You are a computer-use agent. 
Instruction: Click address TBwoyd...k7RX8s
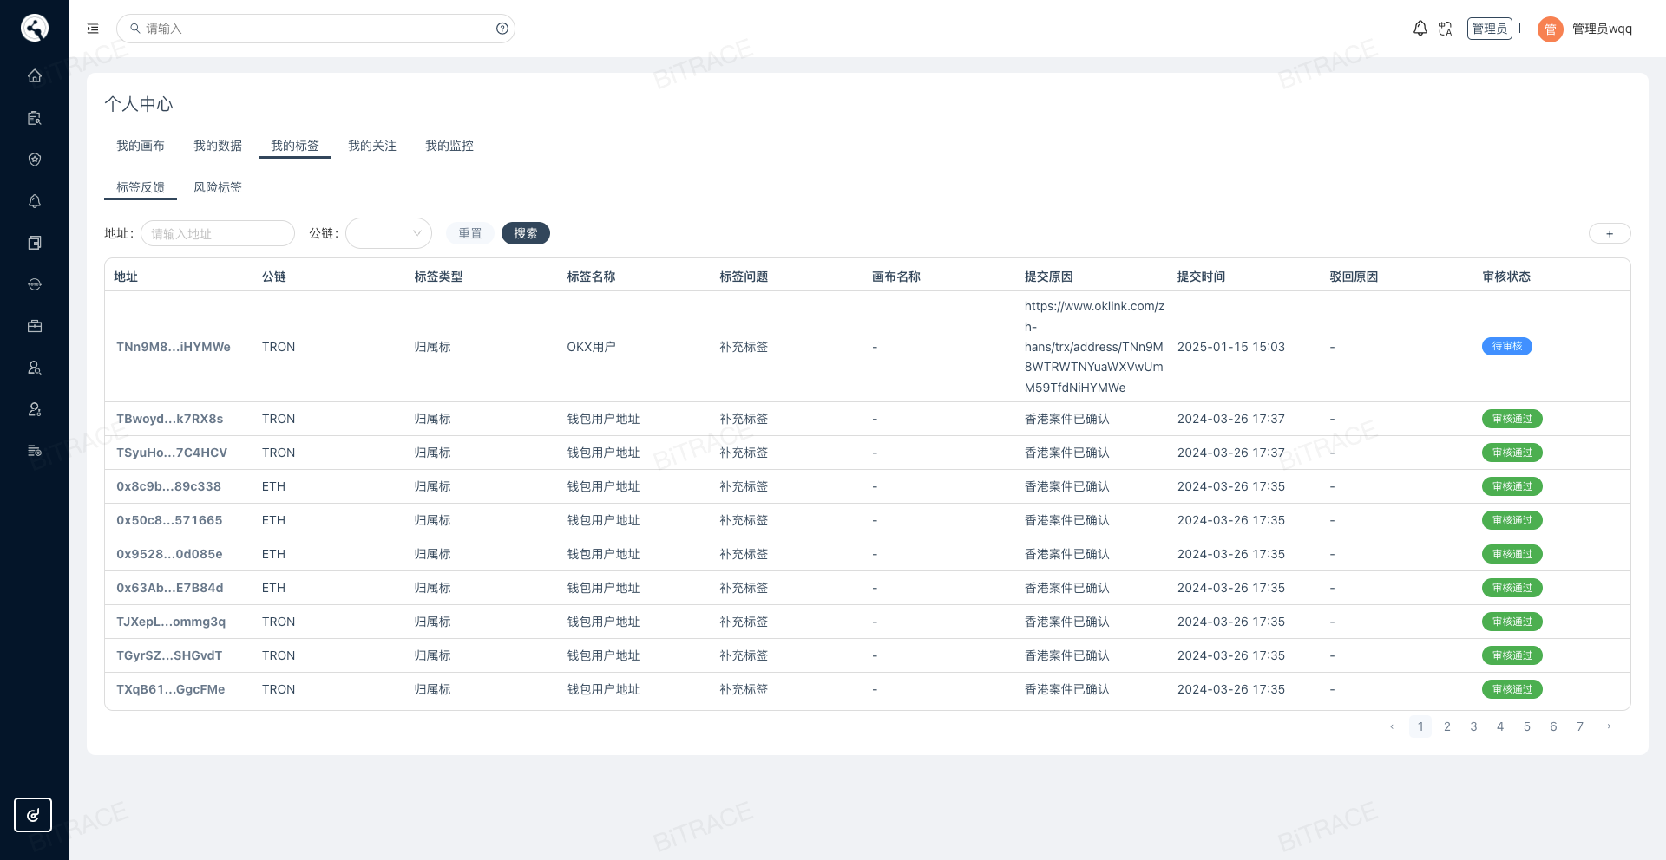point(170,419)
